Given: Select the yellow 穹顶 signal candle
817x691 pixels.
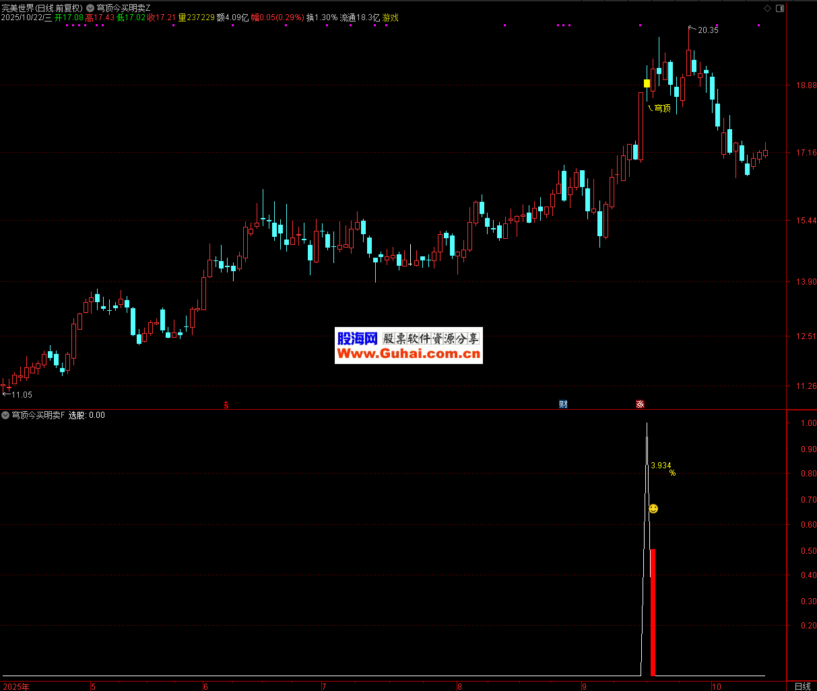Looking at the screenshot, I should (647, 83).
